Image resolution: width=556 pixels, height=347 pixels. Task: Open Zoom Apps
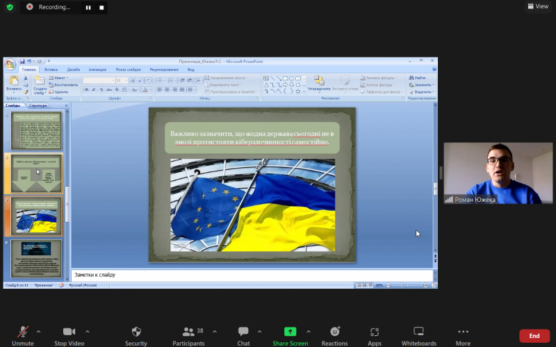[x=375, y=336]
